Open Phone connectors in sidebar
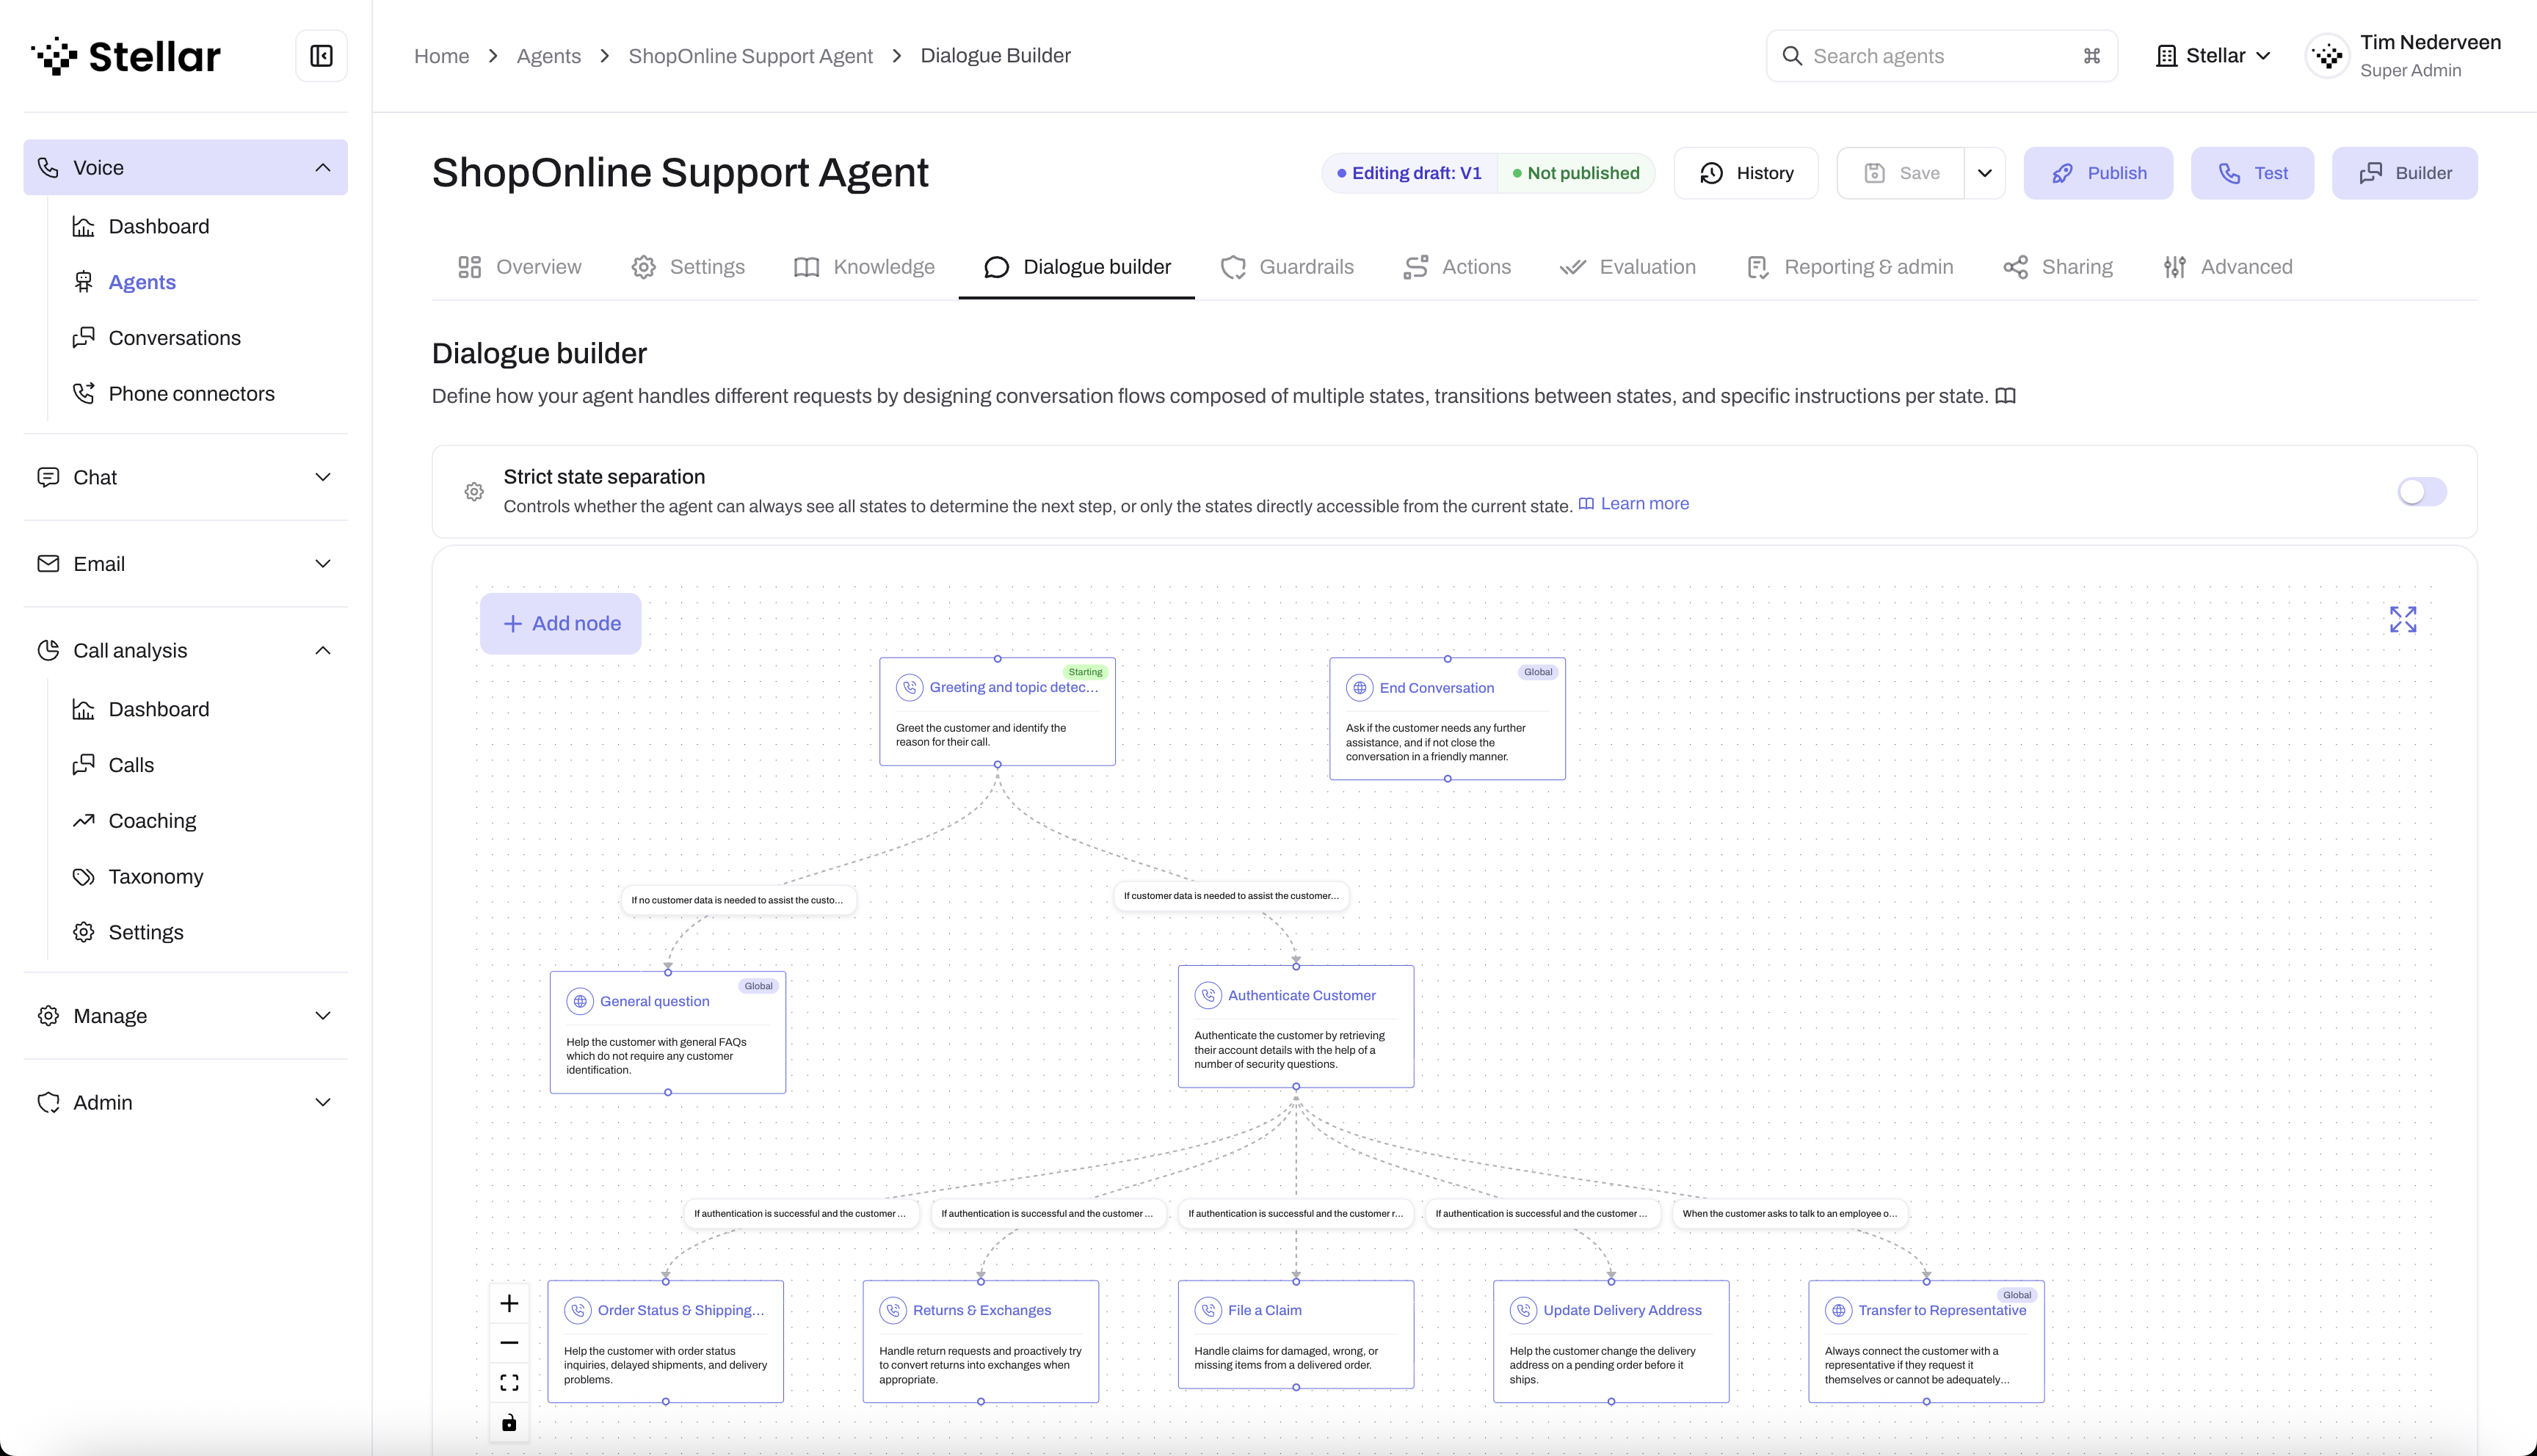 (173, 394)
